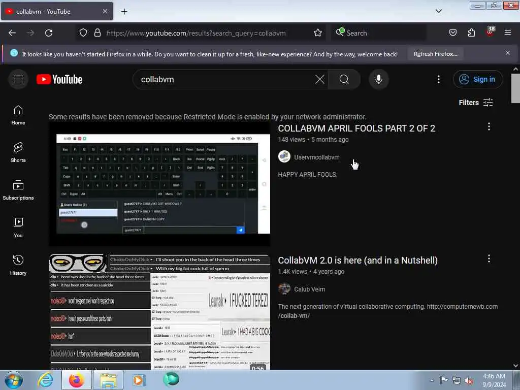Open Windows Explorer from taskbar
Screen dimensions: 520x390
[x=108, y=380]
